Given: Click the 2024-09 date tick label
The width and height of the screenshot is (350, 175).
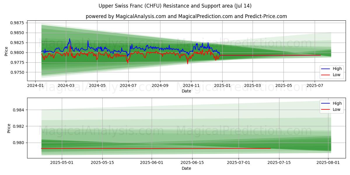Looking at the screenshot, I should coord(160,86).
